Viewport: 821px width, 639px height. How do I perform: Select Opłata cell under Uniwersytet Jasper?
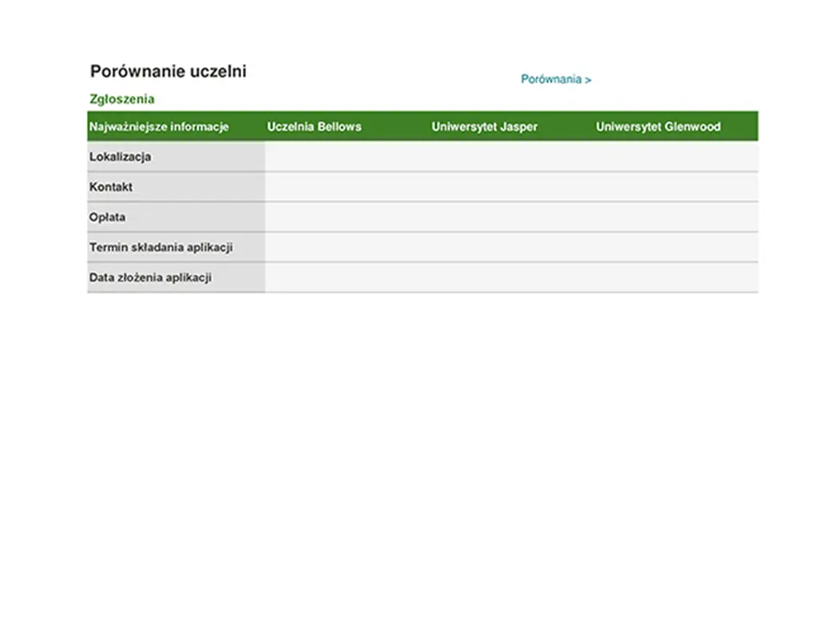pyautogui.click(x=511, y=217)
